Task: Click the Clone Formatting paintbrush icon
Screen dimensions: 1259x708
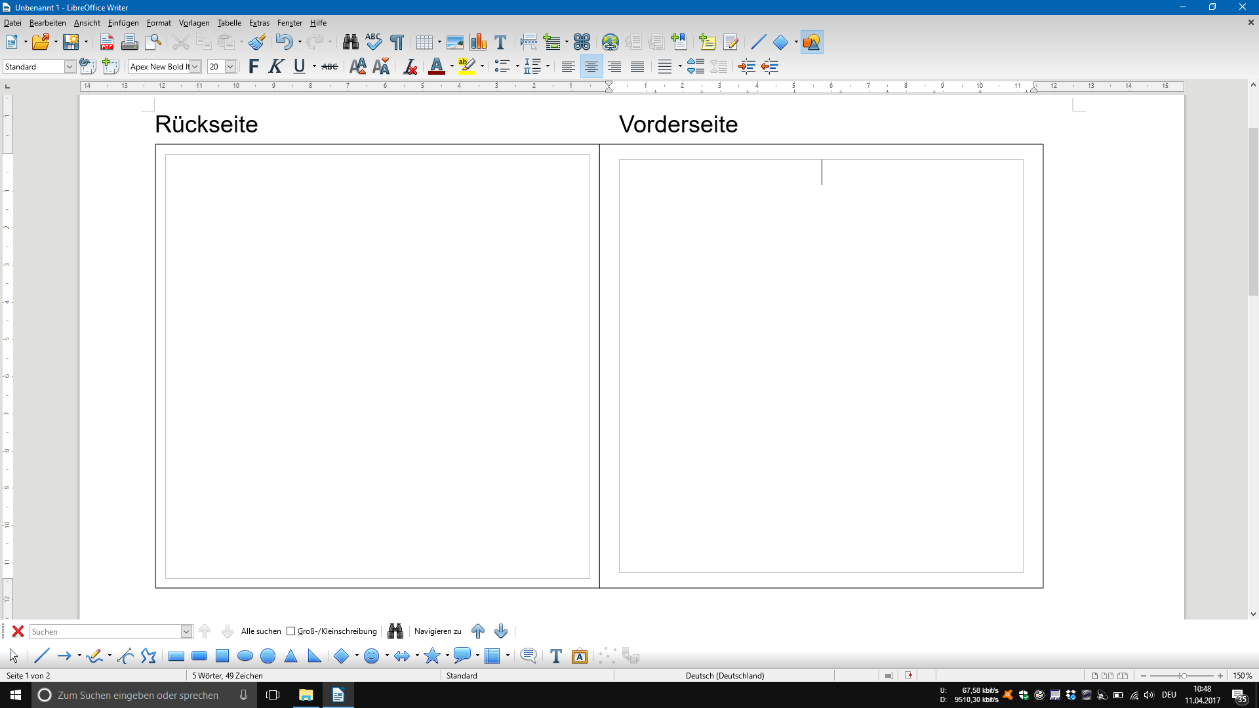Action: click(257, 43)
